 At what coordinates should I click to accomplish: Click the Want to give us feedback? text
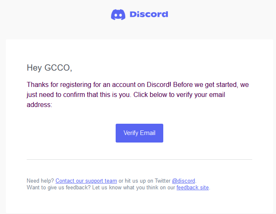(x=58, y=187)
